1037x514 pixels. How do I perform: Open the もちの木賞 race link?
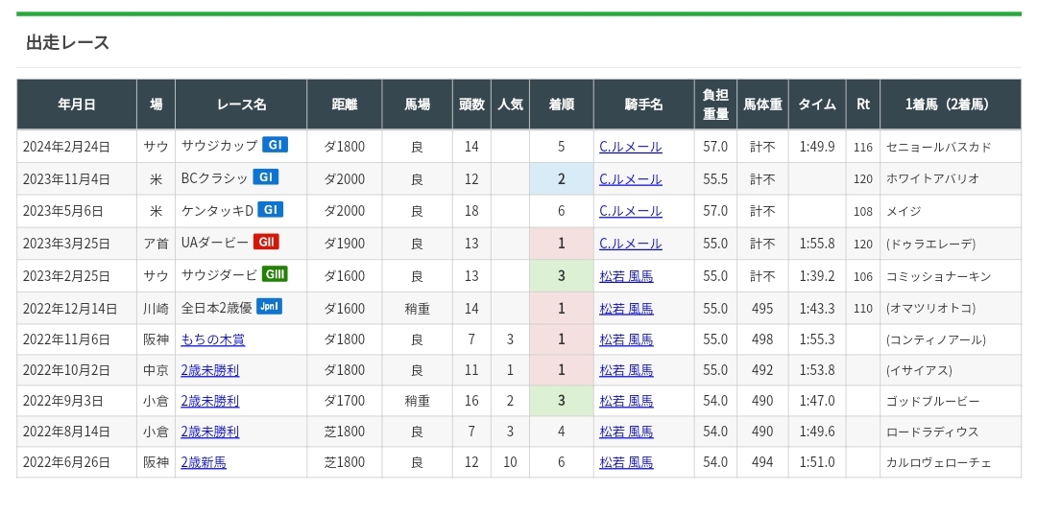(213, 339)
